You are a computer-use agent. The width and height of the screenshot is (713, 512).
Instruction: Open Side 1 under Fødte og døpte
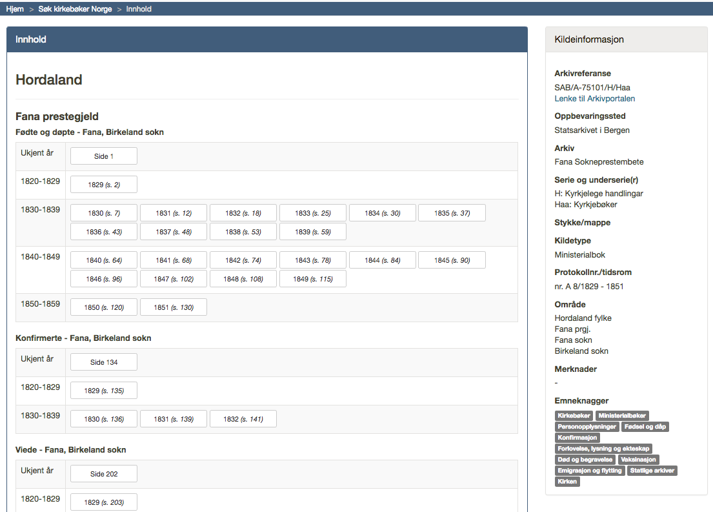tap(103, 156)
